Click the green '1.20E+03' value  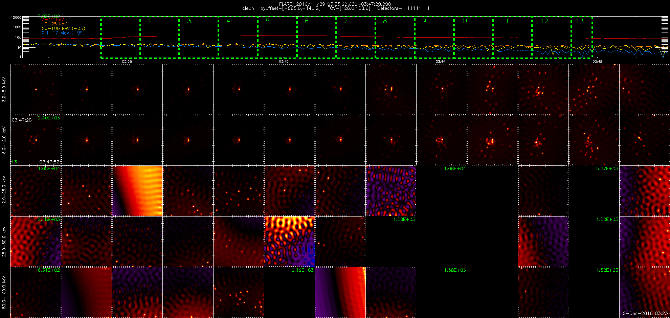point(607,220)
